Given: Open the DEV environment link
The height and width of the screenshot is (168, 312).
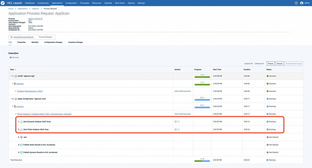Looking at the screenshot, I should pos(30,20).
